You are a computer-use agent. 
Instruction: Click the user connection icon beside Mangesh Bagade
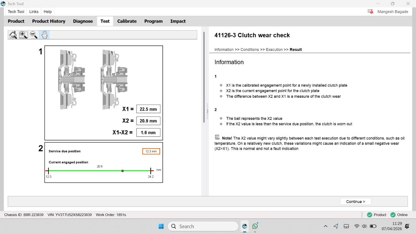[370, 11]
